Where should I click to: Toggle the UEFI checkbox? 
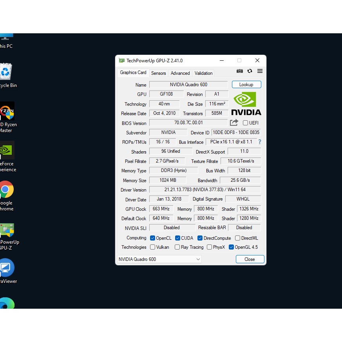246,123
